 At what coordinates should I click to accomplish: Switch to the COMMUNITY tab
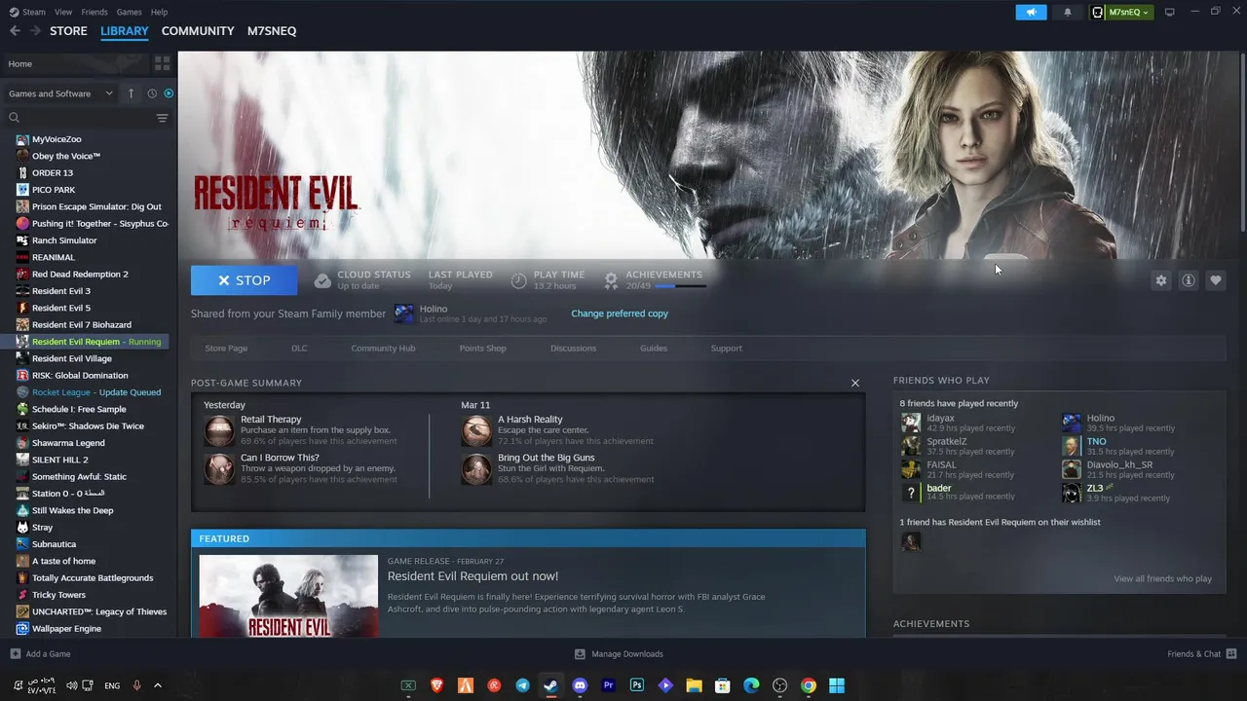[x=198, y=31]
